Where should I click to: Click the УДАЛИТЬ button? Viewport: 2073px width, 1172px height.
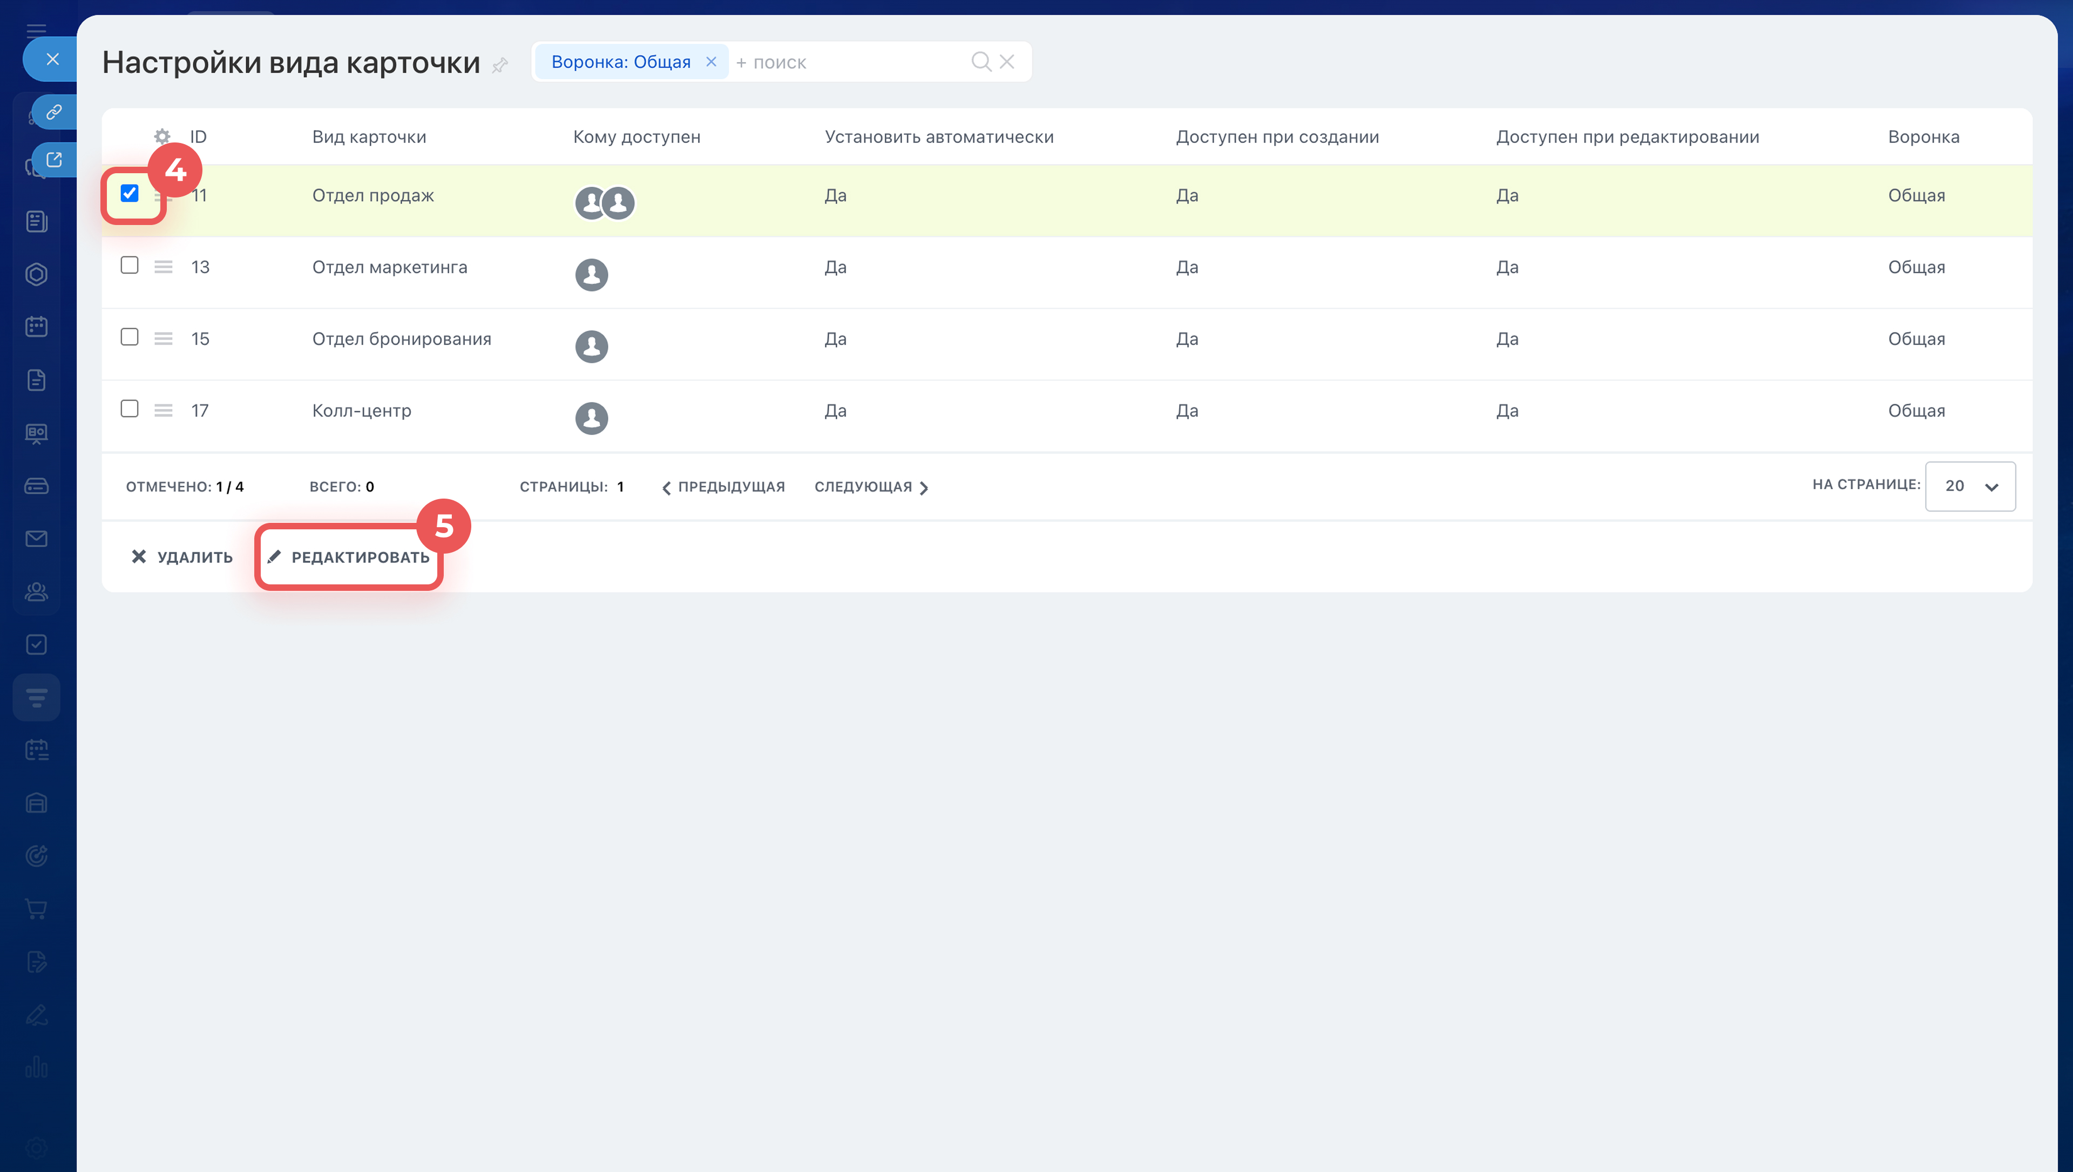[182, 557]
